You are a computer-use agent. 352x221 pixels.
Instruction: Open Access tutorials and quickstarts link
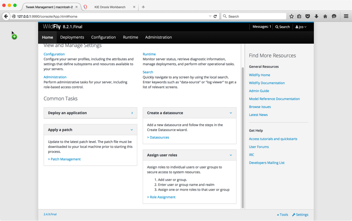coord(273,139)
